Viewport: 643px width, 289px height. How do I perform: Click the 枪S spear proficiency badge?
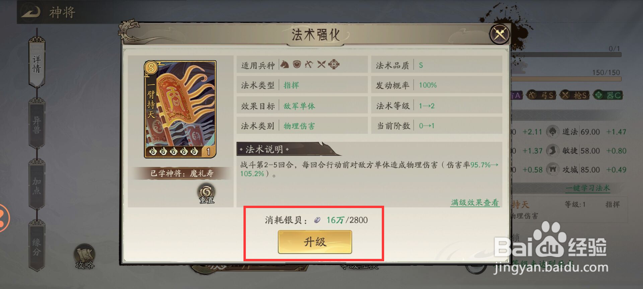coord(575,95)
